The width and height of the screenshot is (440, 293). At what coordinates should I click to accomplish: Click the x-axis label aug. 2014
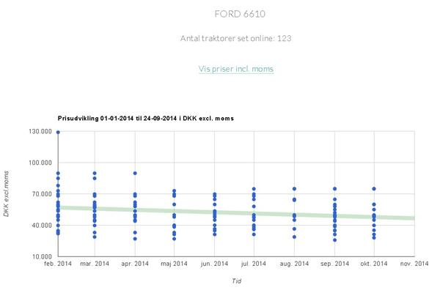tap(294, 264)
